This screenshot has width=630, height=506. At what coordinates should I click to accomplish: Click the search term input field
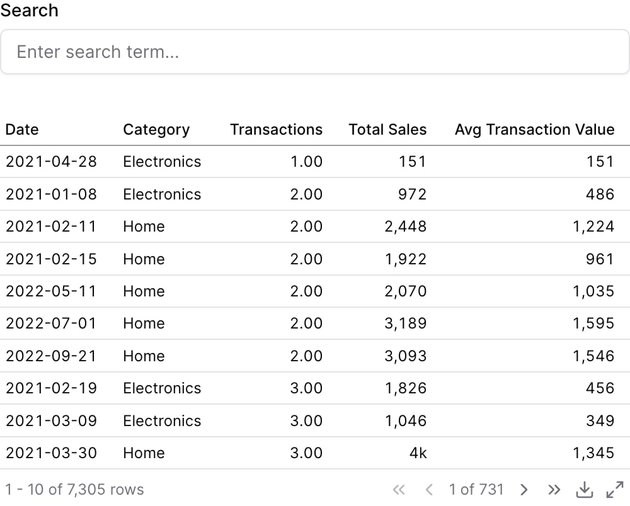coord(315,52)
